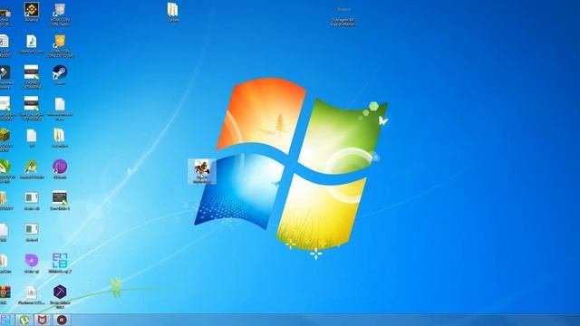
Task: Open the BTLB letters desktop icon
Action: [x=60, y=261]
